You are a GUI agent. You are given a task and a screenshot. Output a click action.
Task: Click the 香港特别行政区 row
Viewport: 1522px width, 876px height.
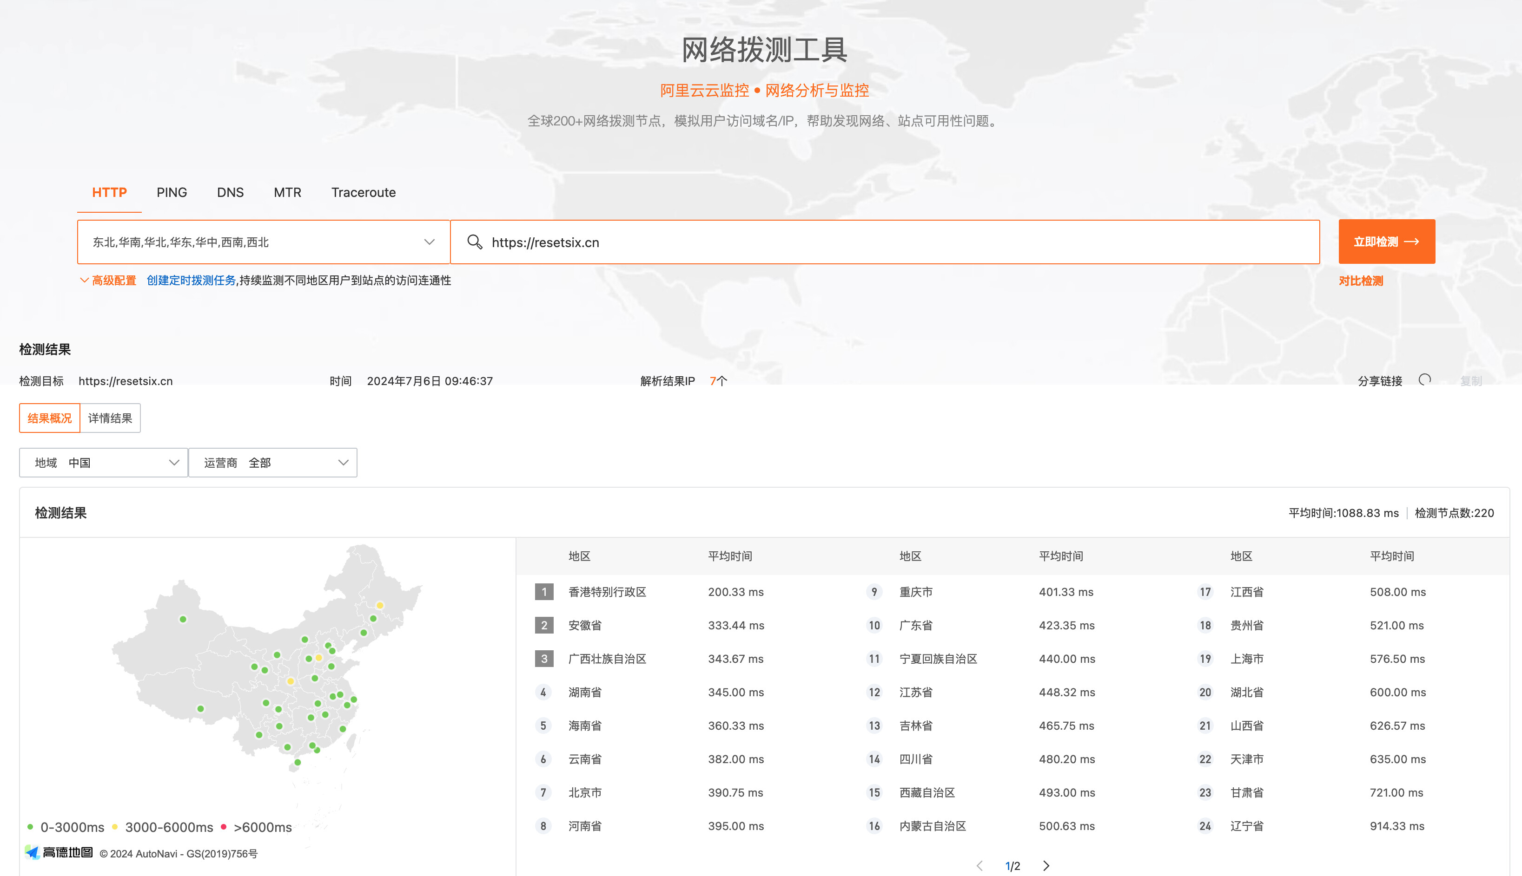pyautogui.click(x=682, y=591)
